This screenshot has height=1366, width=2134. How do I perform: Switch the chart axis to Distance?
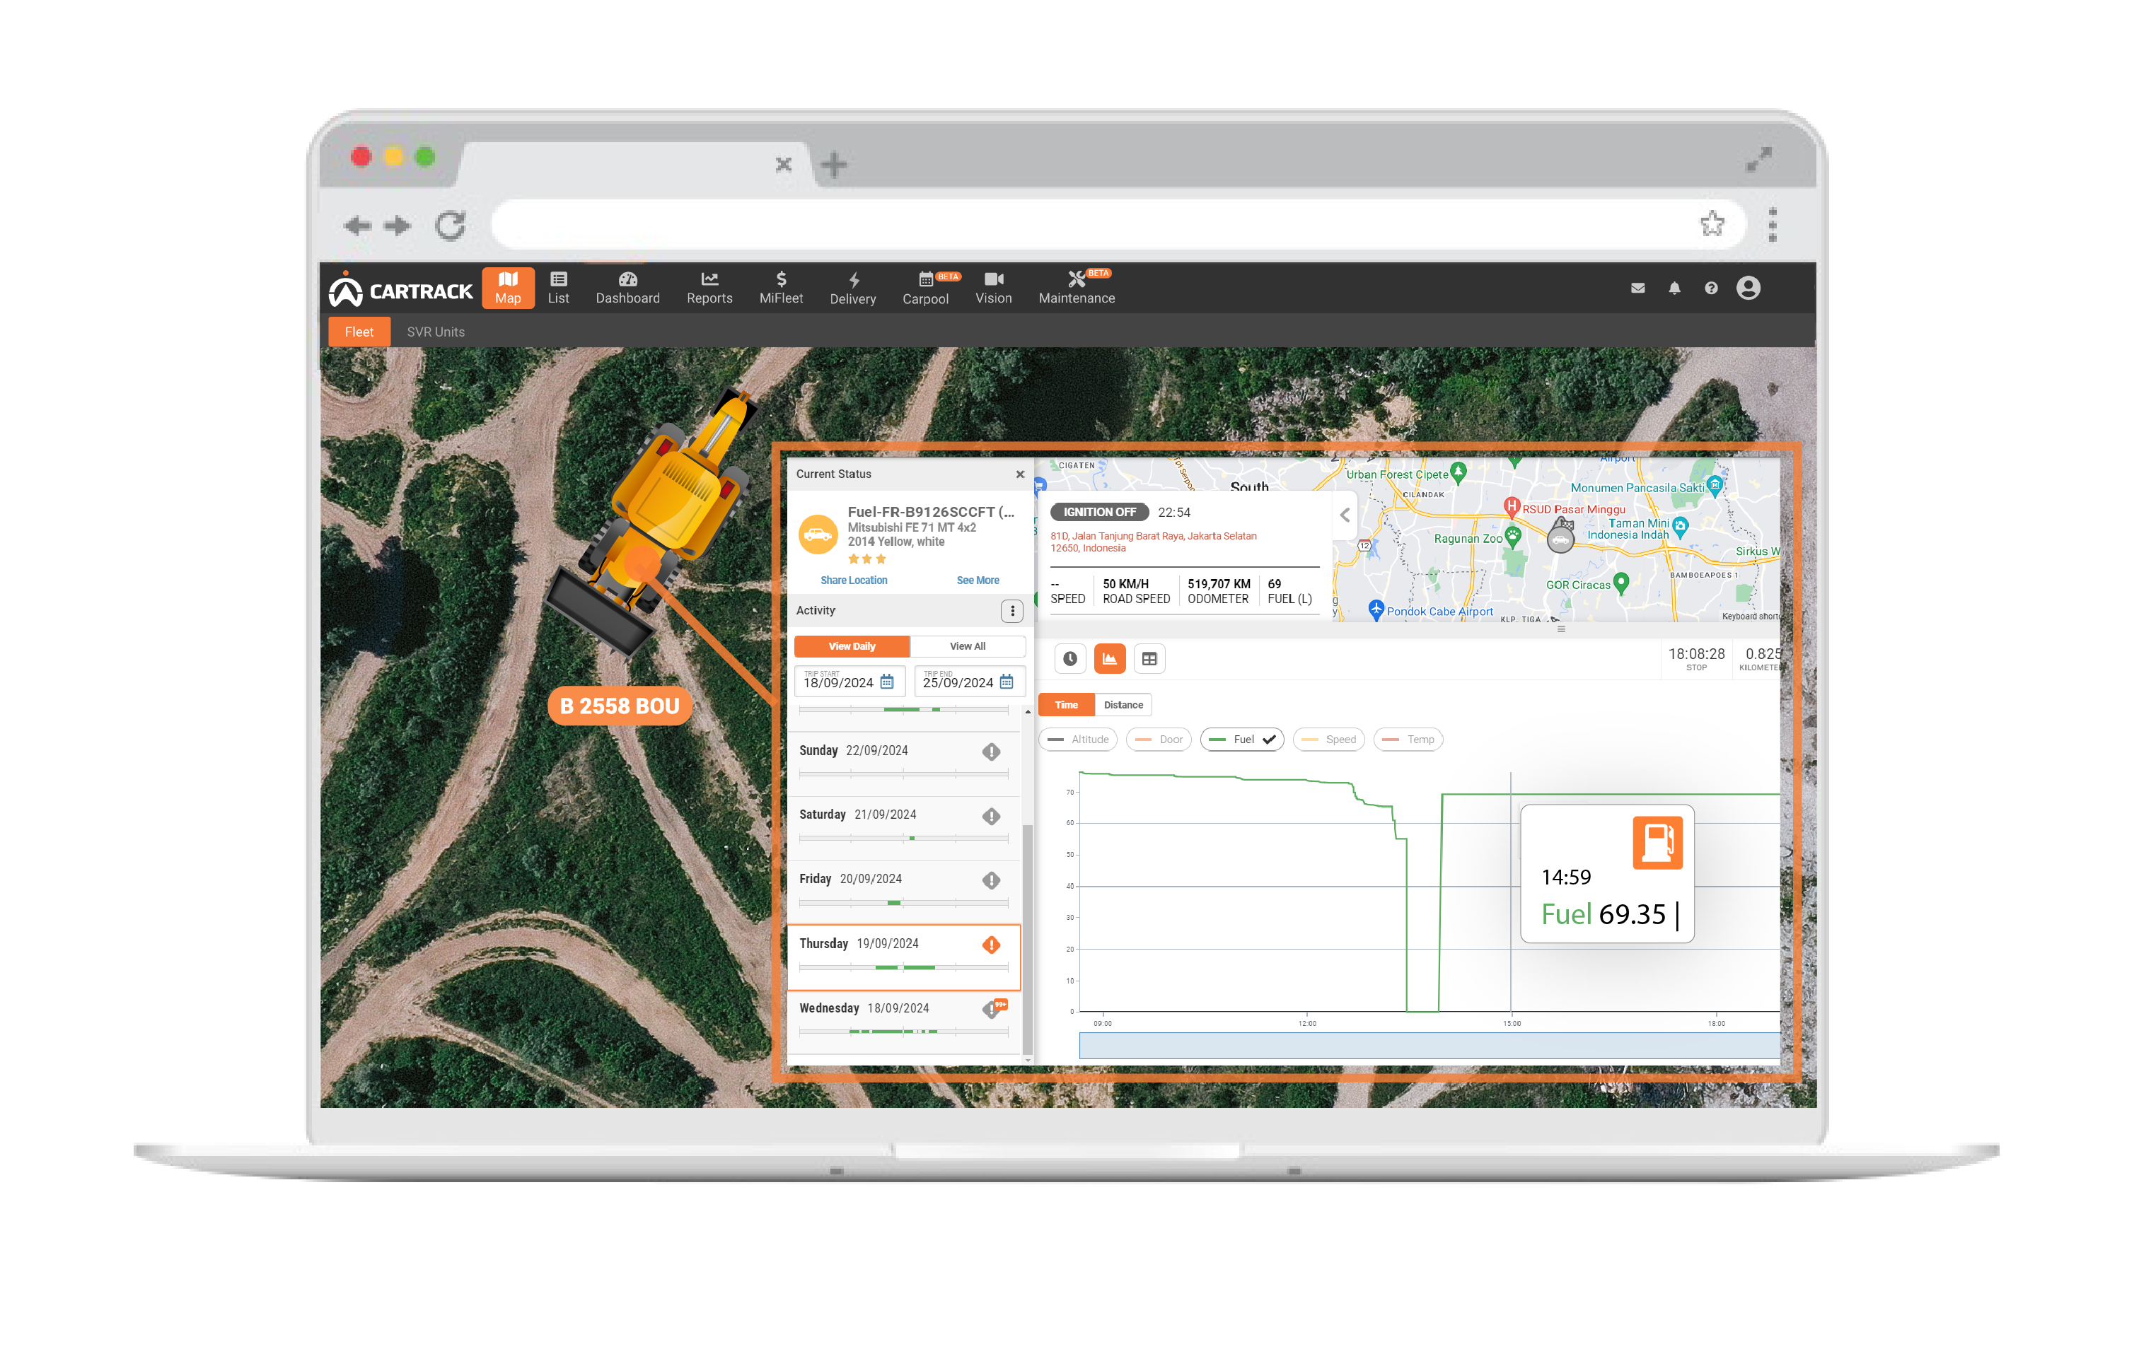click(1123, 704)
